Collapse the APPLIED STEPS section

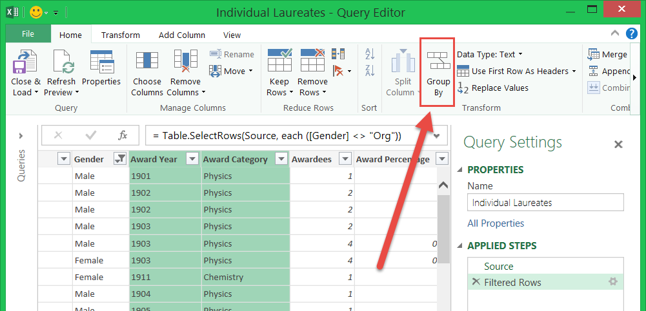pyautogui.click(x=460, y=246)
